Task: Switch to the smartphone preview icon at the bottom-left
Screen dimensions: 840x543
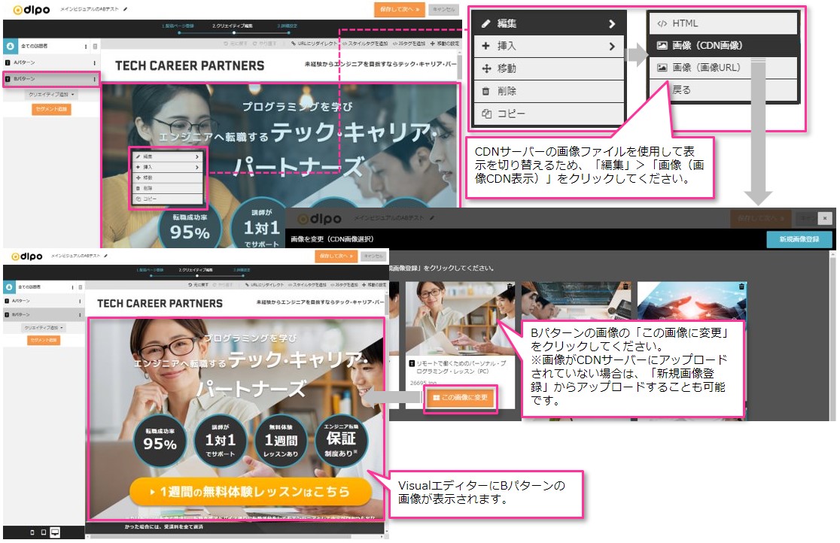Action: pyautogui.click(x=32, y=532)
